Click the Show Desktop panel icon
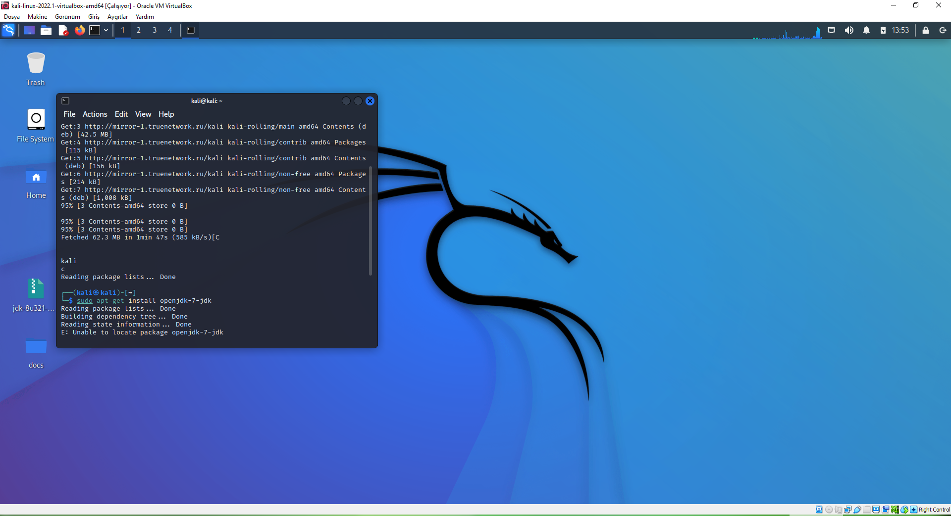Image resolution: width=951 pixels, height=516 pixels. coord(29,30)
